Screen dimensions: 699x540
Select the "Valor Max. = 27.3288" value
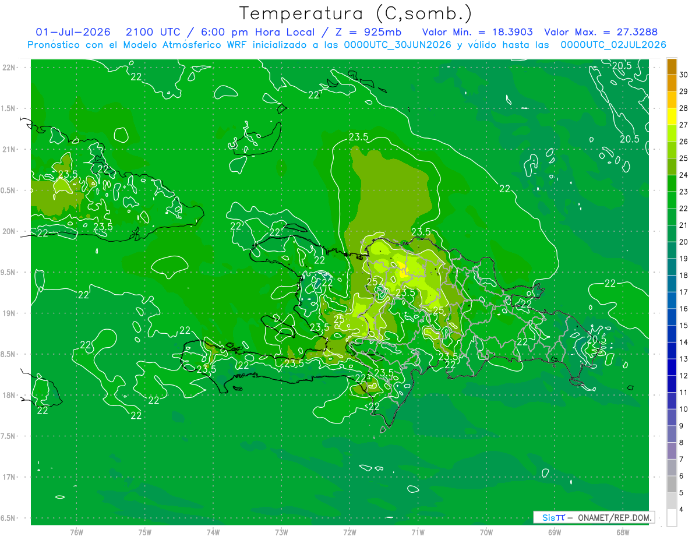[x=601, y=32]
